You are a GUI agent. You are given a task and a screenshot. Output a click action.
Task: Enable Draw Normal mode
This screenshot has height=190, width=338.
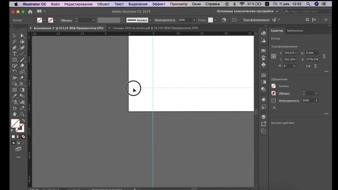click(13, 143)
